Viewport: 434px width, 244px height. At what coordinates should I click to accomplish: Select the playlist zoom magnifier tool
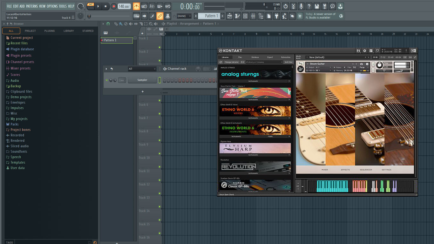(151, 24)
